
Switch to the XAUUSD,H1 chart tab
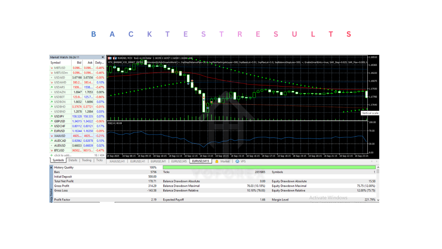[x=117, y=162]
